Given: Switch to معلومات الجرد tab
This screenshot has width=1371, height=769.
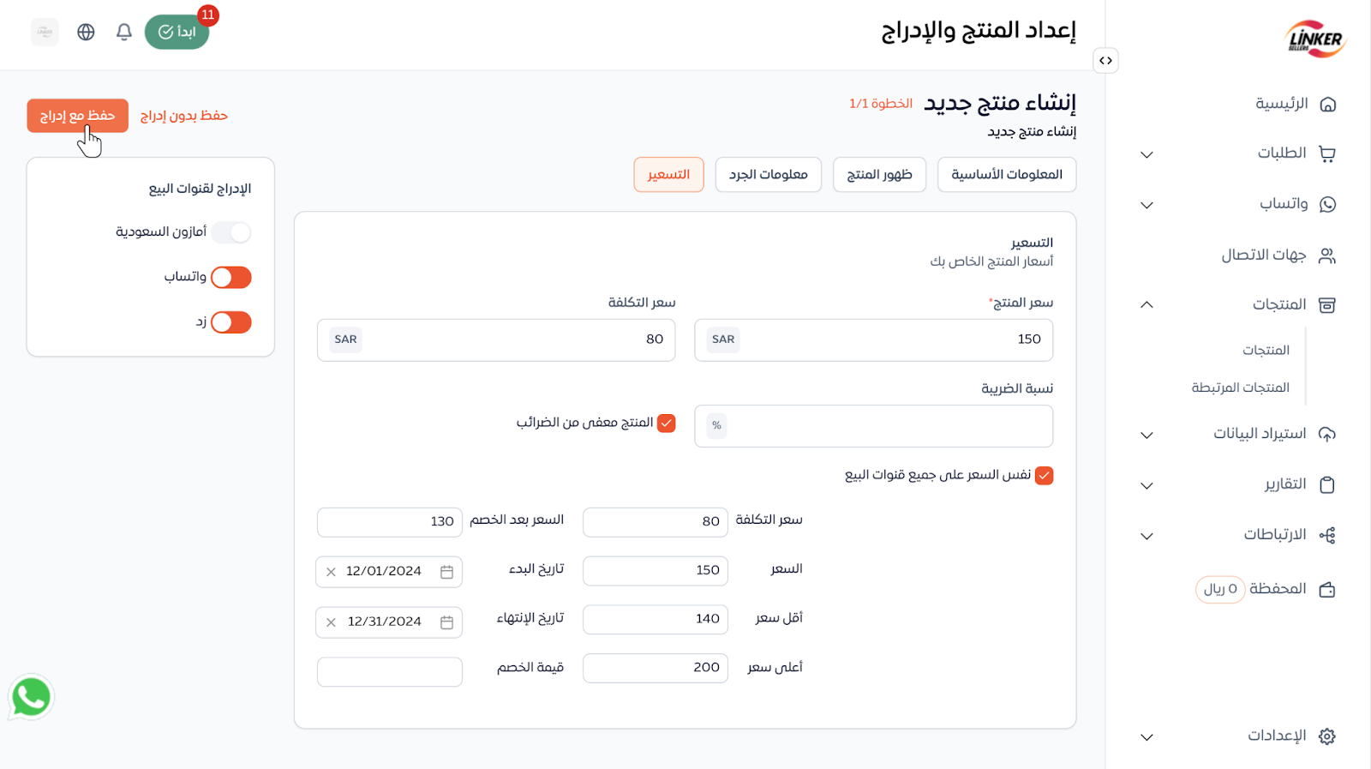Looking at the screenshot, I should [x=769, y=175].
